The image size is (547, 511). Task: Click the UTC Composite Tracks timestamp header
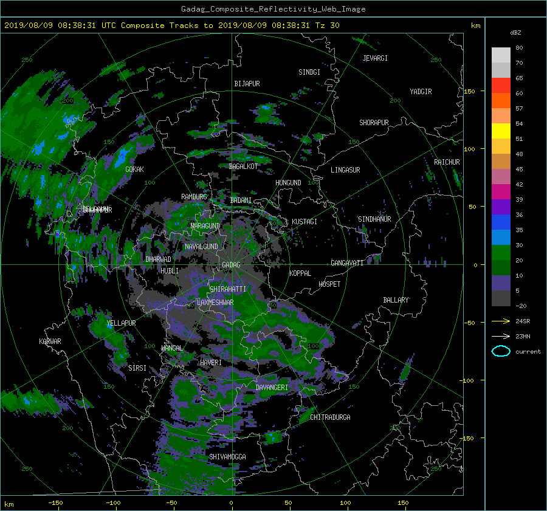171,26
